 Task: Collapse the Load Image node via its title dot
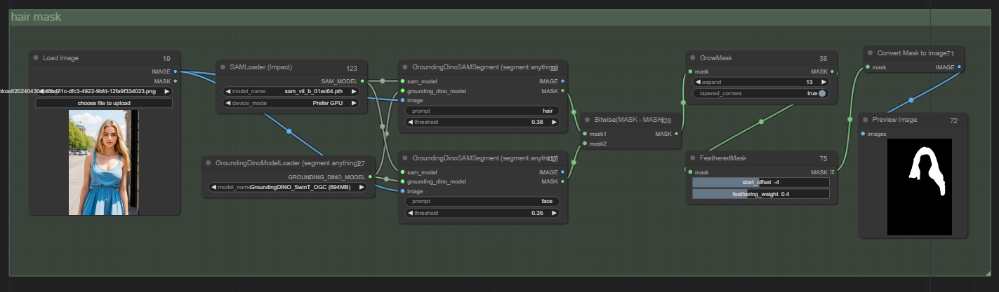click(x=36, y=58)
